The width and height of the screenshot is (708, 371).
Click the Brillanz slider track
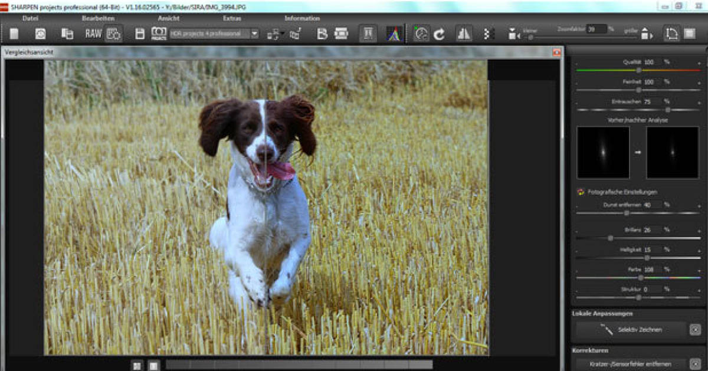638,238
